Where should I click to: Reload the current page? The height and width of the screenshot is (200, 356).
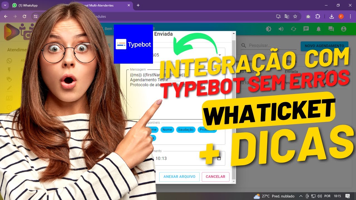24,16
